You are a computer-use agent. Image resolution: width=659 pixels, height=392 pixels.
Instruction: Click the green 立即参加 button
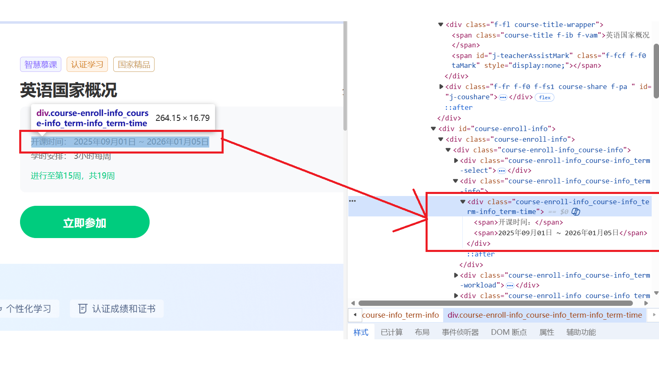coord(85,222)
